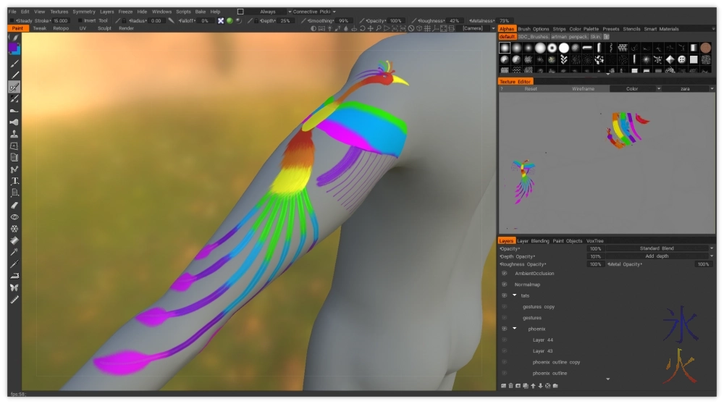This screenshot has height=404, width=724.
Task: Toggle visibility of the AmbientOcclusion layer
Action: pos(504,274)
